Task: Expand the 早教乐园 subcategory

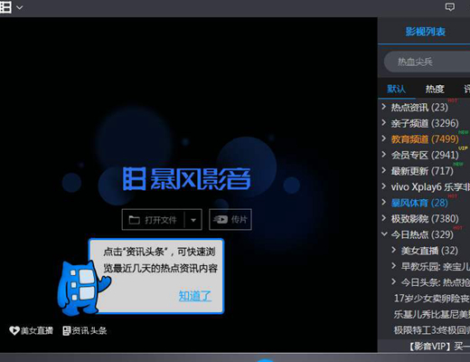Action: (394, 266)
